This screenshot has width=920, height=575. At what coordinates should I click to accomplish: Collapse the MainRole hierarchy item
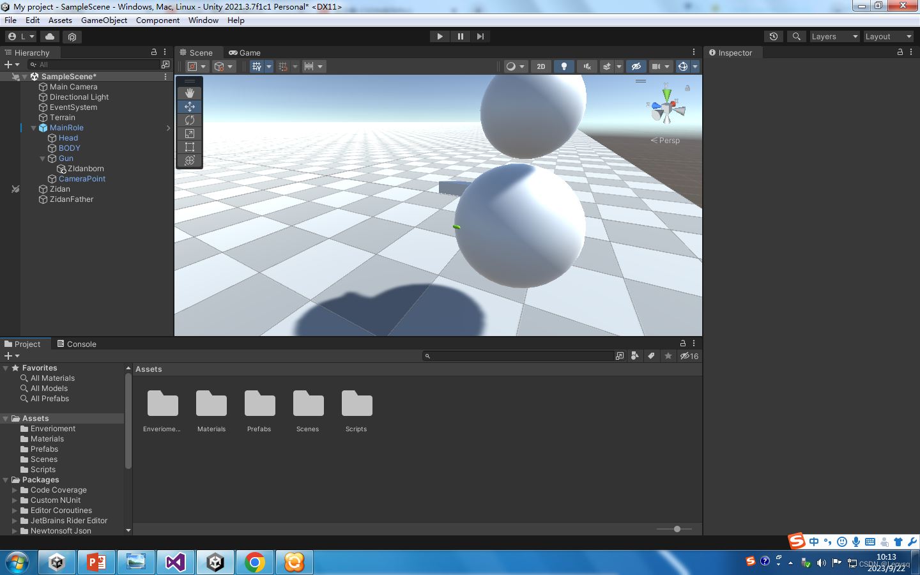[34, 128]
